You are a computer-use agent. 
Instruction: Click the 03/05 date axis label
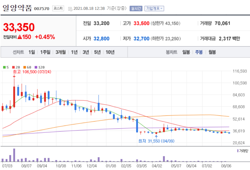point(142,166)
